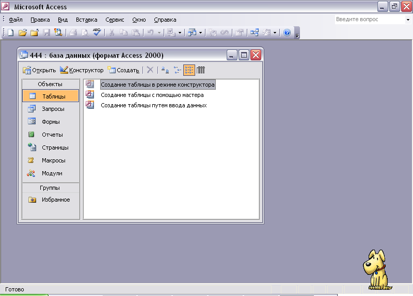Click the folder with arrow toolbar icon
This screenshot has height=296, width=413.
tap(35, 32)
